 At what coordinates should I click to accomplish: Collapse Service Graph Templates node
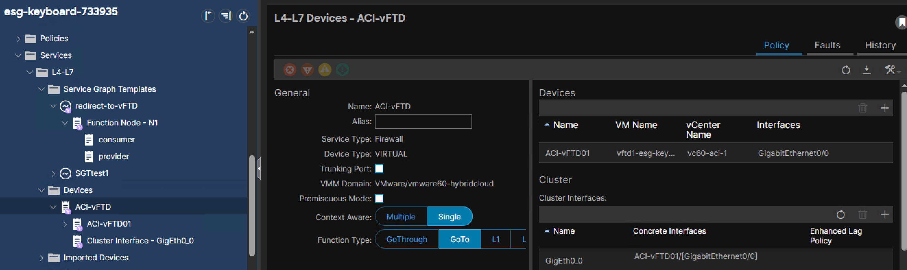42,89
